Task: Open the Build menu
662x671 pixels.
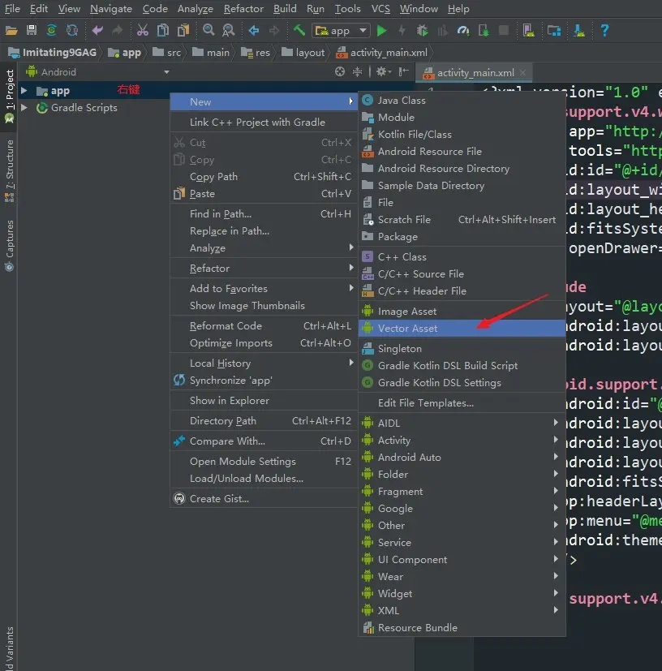Action: click(x=285, y=9)
